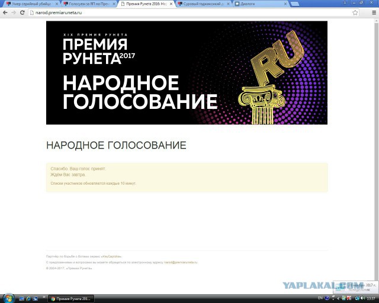Click the Show Desktop quick launch icon

(x=21, y=299)
